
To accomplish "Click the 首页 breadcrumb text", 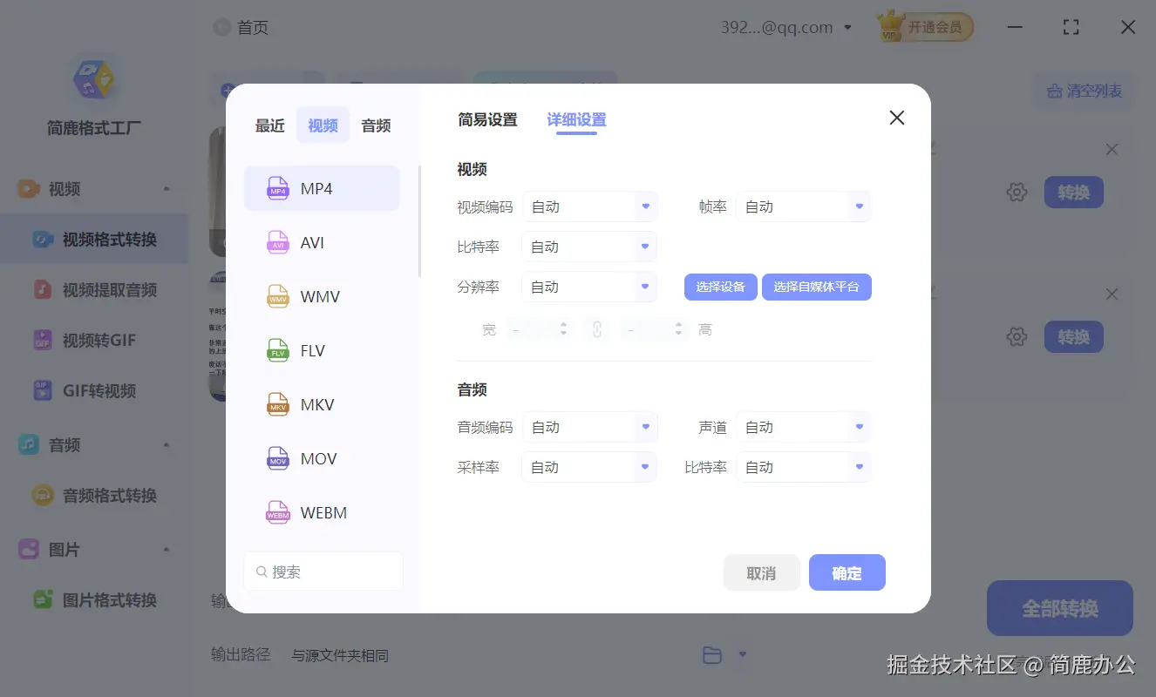I will pos(253,28).
